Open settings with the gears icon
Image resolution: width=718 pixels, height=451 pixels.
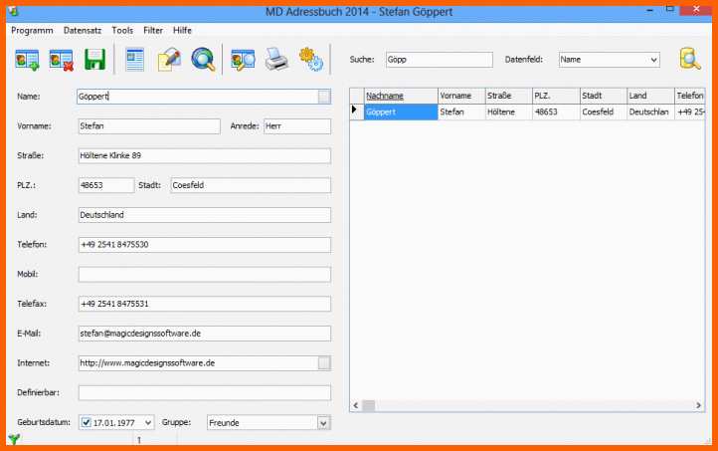311,60
